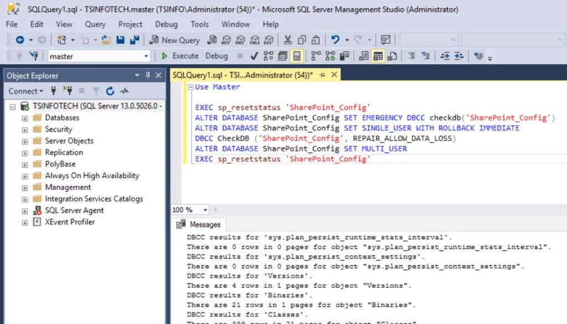Pin the Object Explorer panel
567x324 pixels.
(x=147, y=75)
